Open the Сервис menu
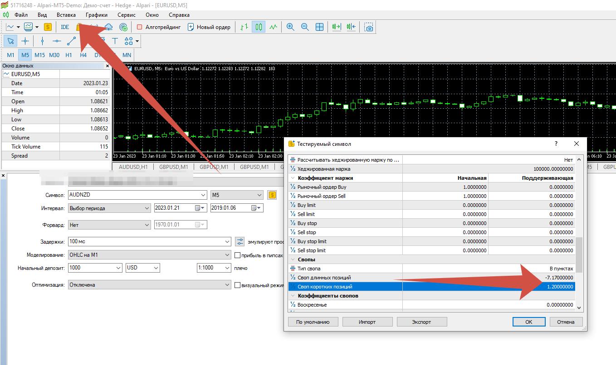Viewport: 616px width, 365px height. pyautogui.click(x=127, y=15)
